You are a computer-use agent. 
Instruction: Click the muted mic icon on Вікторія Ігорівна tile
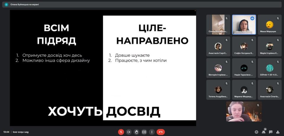[227, 62]
